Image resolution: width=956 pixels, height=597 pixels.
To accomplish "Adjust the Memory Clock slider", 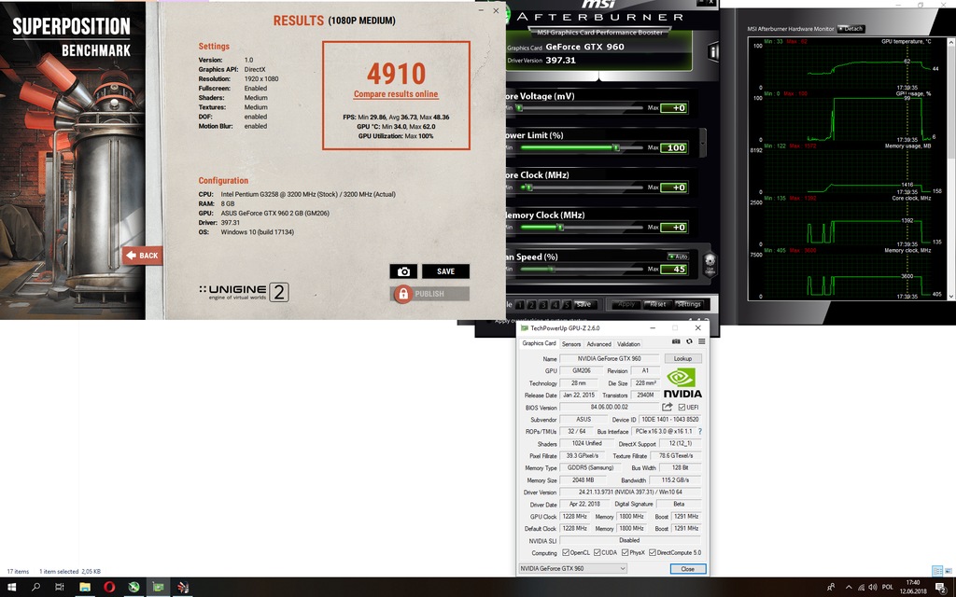I will pos(582,228).
